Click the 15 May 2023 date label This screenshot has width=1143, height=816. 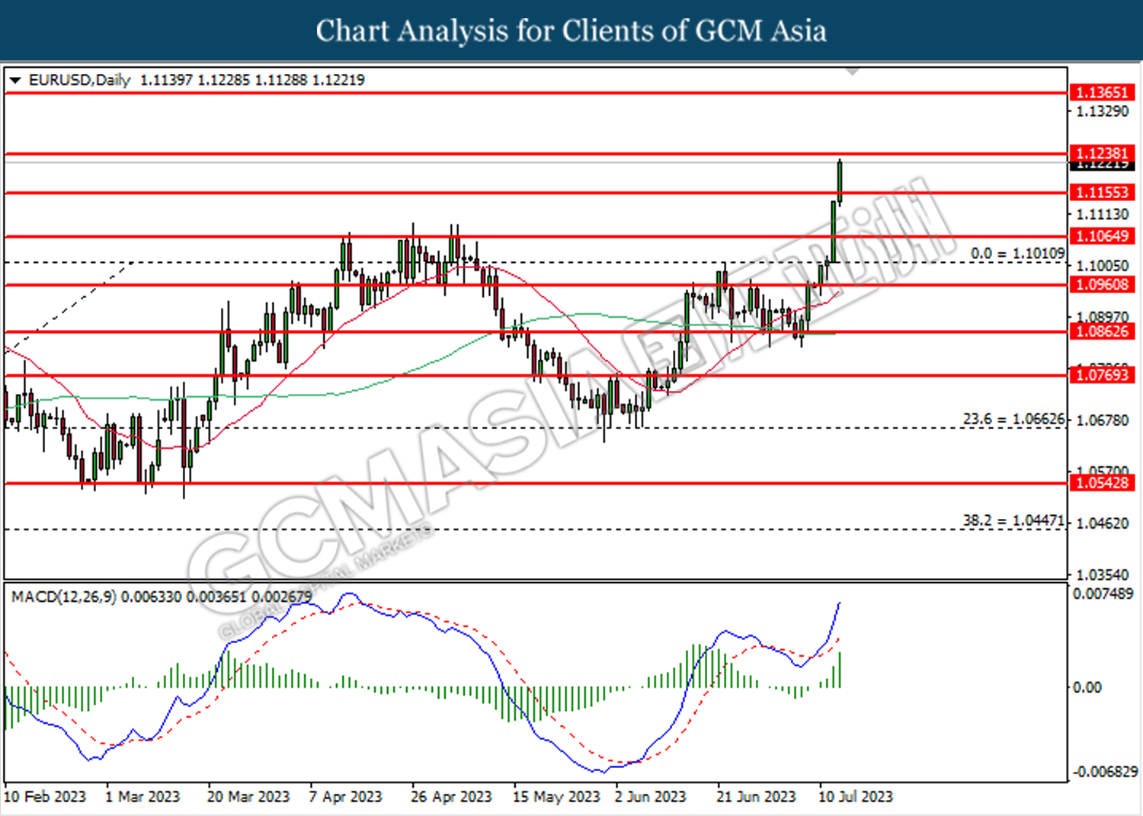(x=556, y=797)
